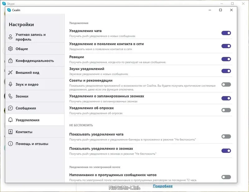This screenshot has height=192, width=249.
Task: Disable Показывать уведомления о звонках
Action: point(227,151)
